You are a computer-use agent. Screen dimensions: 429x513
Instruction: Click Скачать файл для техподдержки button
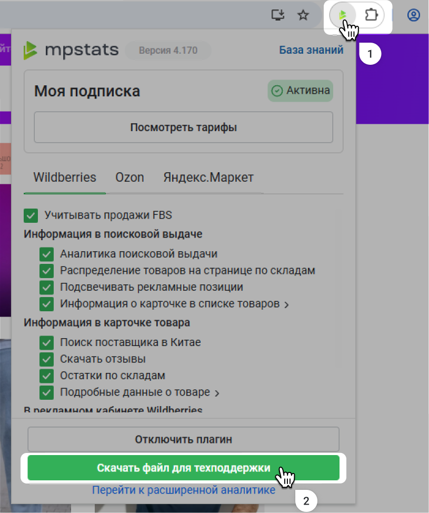(x=183, y=468)
